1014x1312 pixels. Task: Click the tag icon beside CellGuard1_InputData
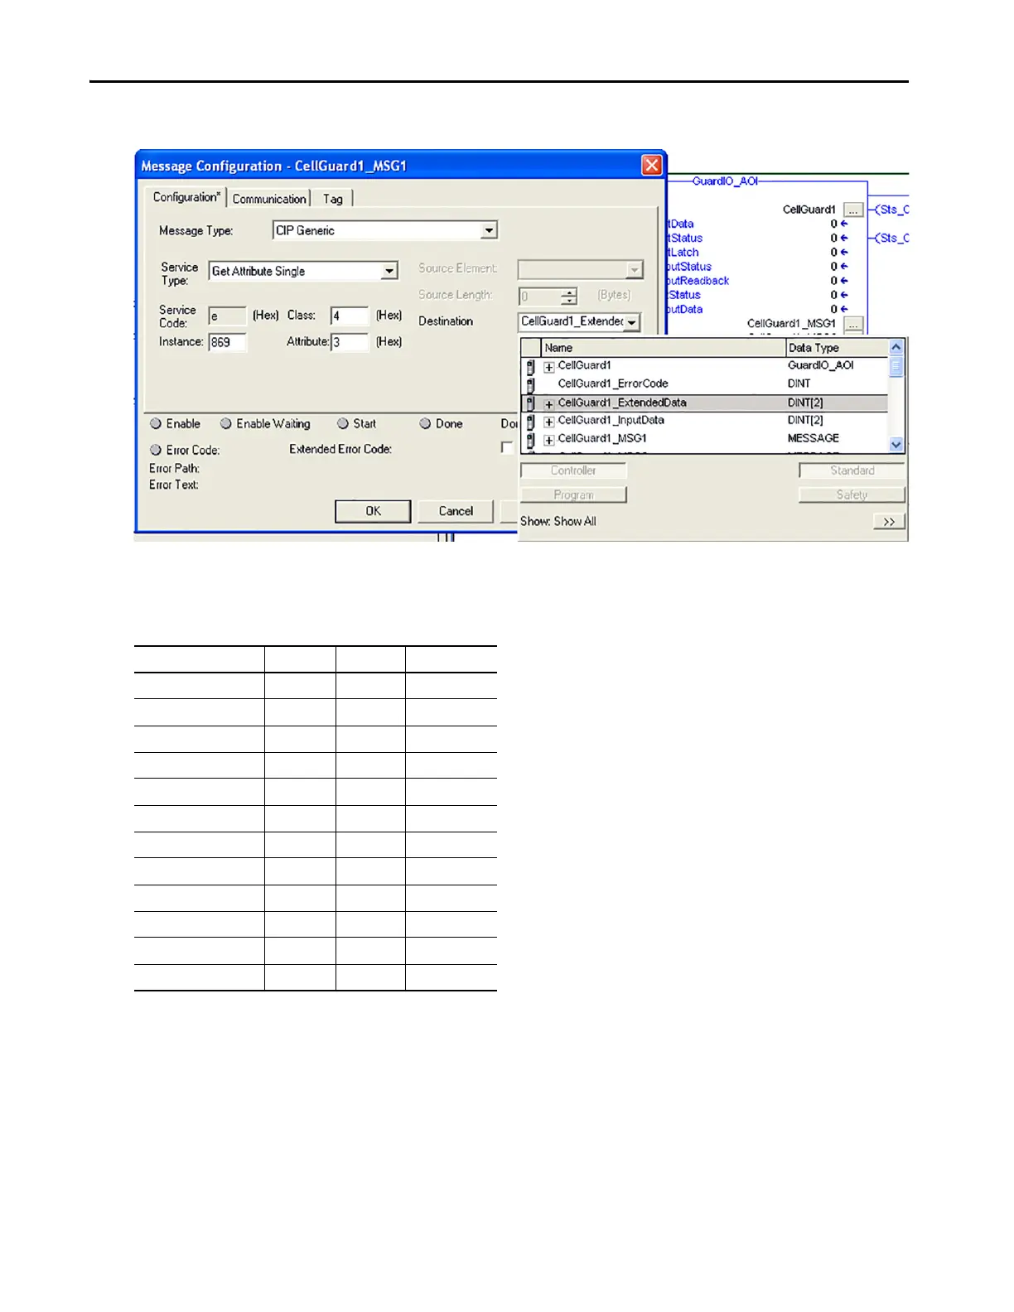click(530, 422)
